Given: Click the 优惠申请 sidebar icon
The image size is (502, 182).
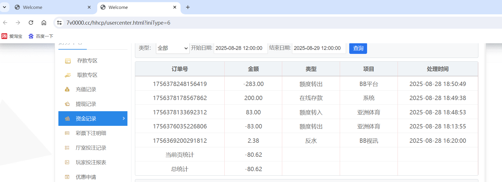Looking at the screenshot, I should [x=67, y=177].
